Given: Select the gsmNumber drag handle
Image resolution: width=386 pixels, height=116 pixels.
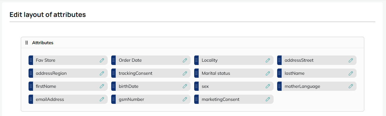Looking at the screenshot, I should tap(114, 99).
